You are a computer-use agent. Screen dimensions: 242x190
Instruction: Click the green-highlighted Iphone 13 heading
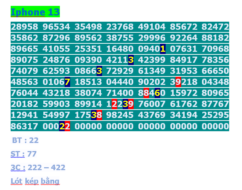[x=35, y=12]
